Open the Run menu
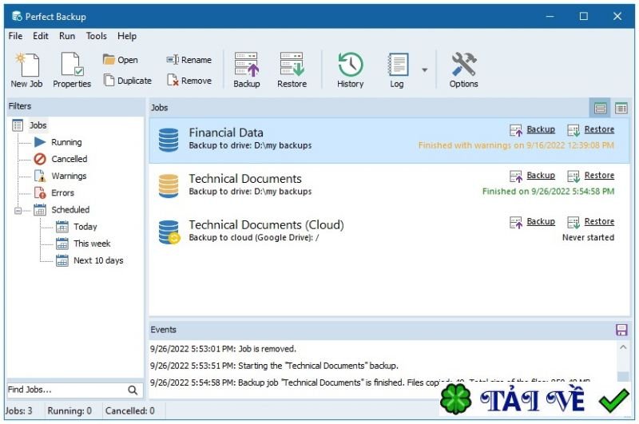The image size is (639, 424). coord(67,36)
